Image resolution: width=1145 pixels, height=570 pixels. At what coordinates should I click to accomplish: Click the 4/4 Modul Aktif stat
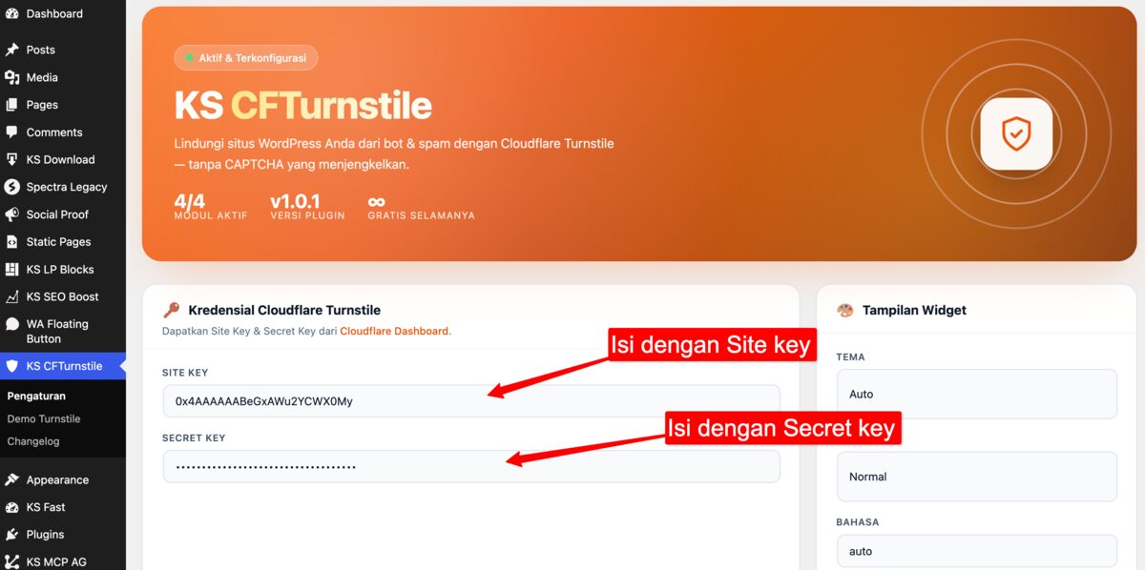pos(211,207)
